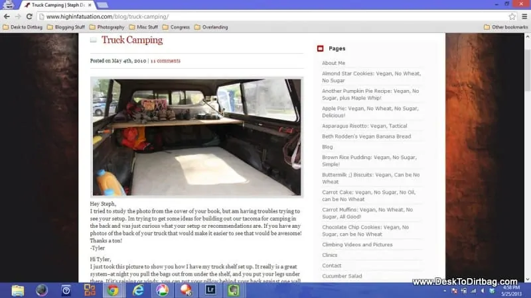Click the post icon beside Truck Camping title
Image resolution: width=531 pixels, height=298 pixels.
[94, 40]
